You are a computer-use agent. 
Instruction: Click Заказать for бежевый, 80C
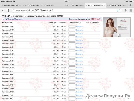pyautogui.click(x=79, y=27)
